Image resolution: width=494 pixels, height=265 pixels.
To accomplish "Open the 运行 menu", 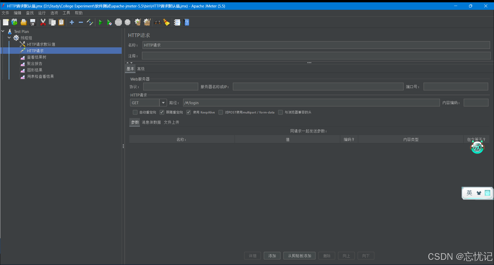I will point(42,13).
